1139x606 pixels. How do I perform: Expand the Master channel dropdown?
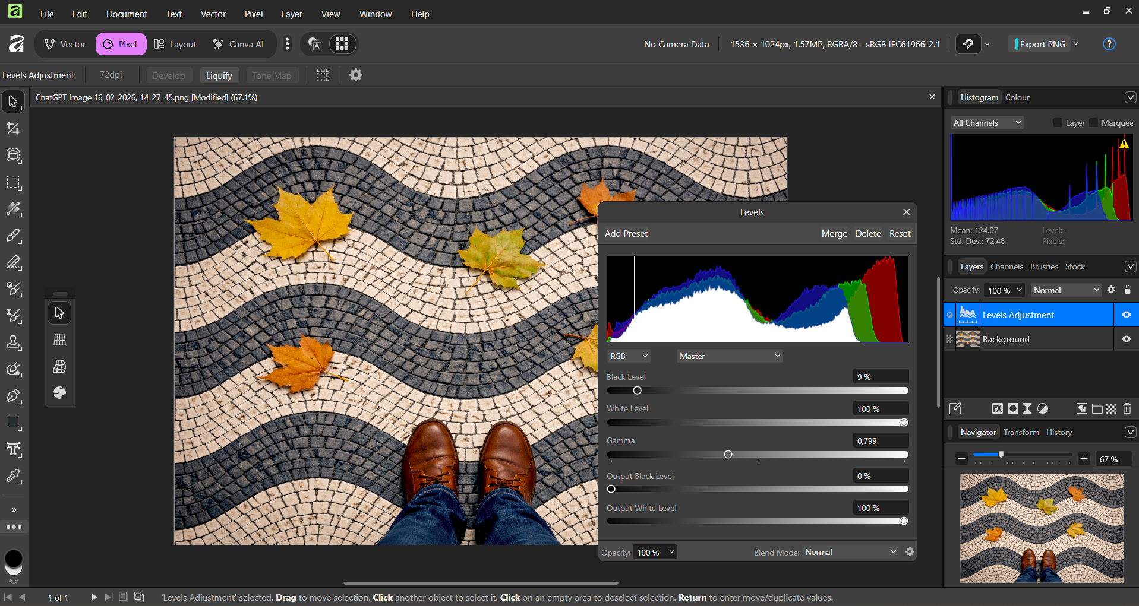tap(729, 356)
